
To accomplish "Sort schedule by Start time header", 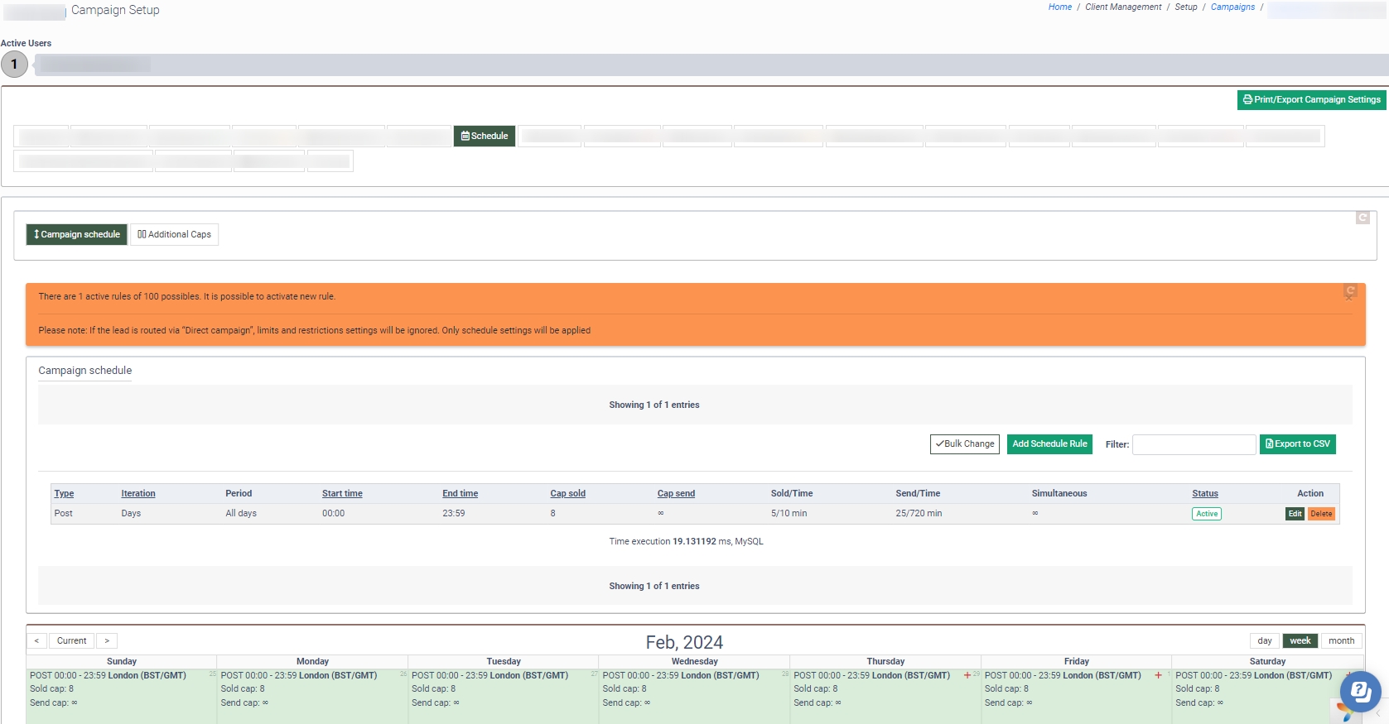I will pos(342,493).
